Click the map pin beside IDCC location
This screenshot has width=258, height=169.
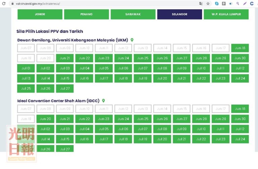point(103,101)
